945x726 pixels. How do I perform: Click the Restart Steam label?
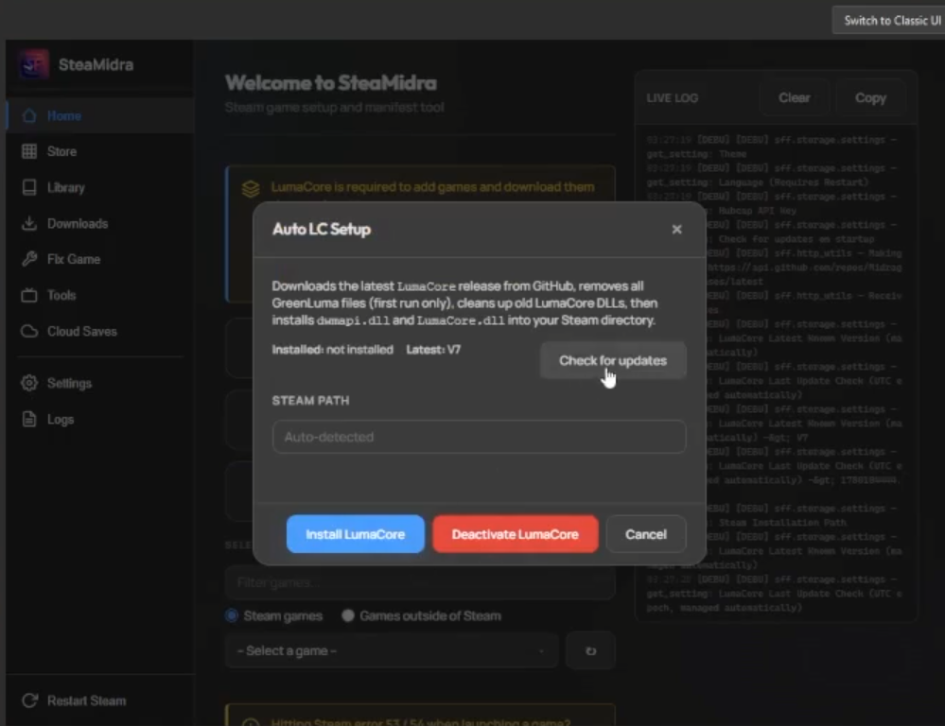click(x=86, y=700)
